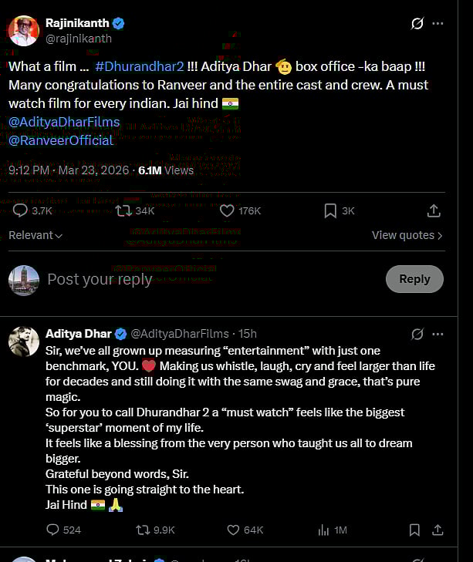
Task: Share Rajinikanth's post using the share icon
Action: coord(434,210)
